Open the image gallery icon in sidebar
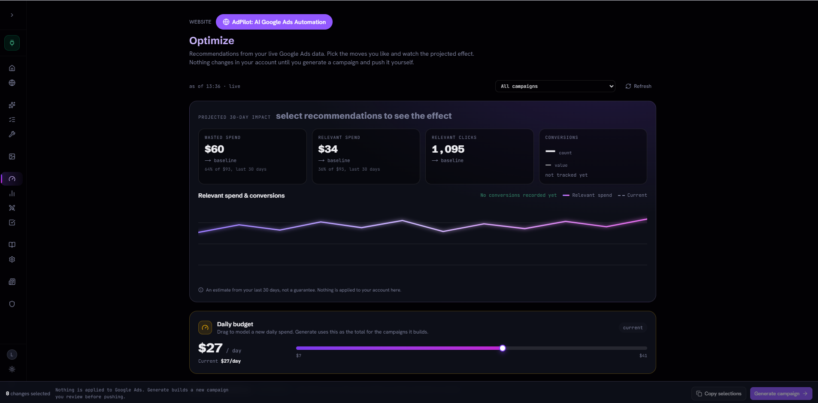 [12, 156]
